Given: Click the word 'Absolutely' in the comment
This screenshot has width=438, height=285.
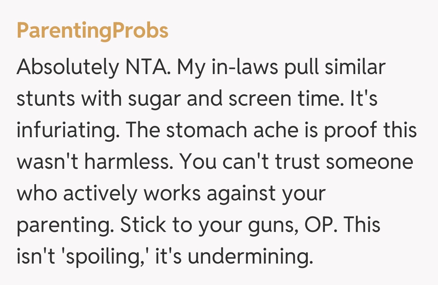Looking at the screenshot, I should click(x=65, y=68).
